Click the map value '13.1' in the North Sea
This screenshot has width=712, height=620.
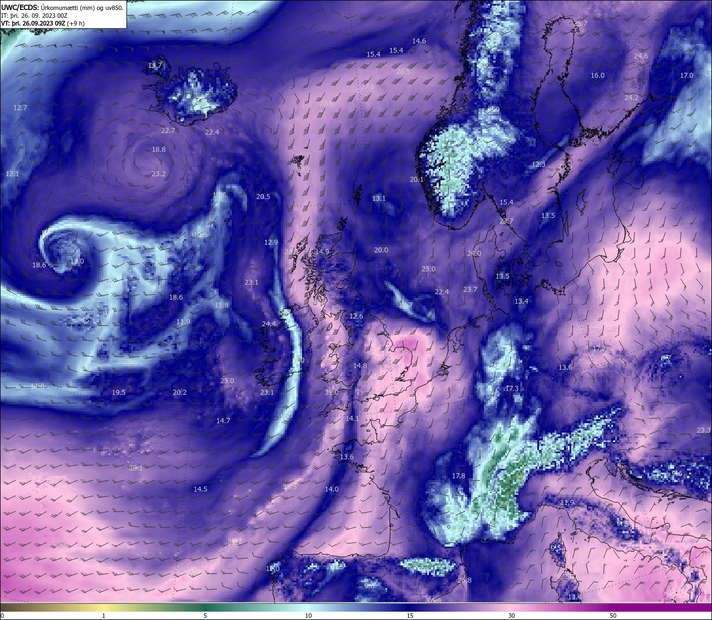379,199
